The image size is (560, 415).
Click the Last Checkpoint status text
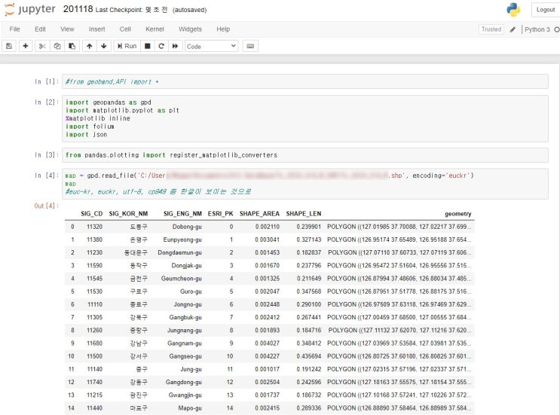point(131,10)
